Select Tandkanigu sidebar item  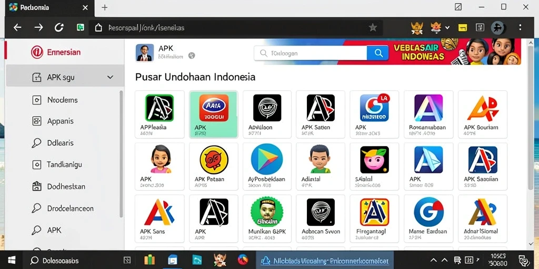(57, 164)
